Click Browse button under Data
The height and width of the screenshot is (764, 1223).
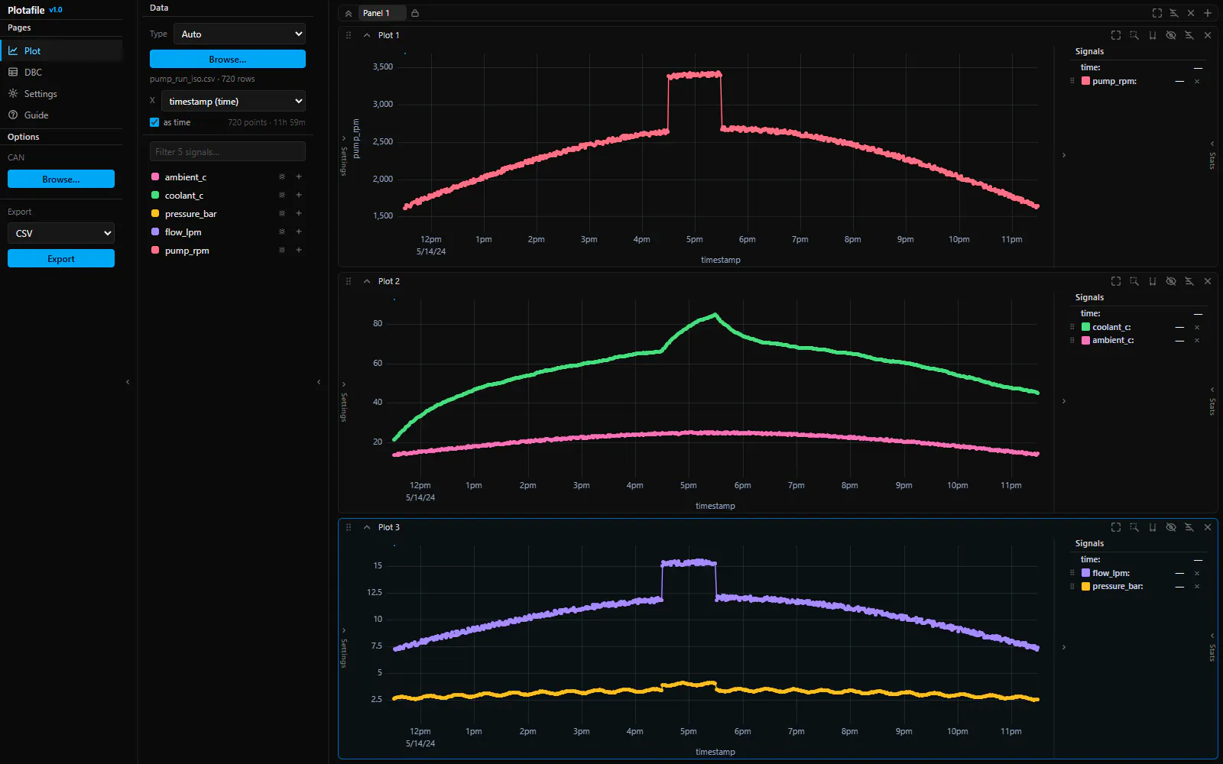coord(228,59)
